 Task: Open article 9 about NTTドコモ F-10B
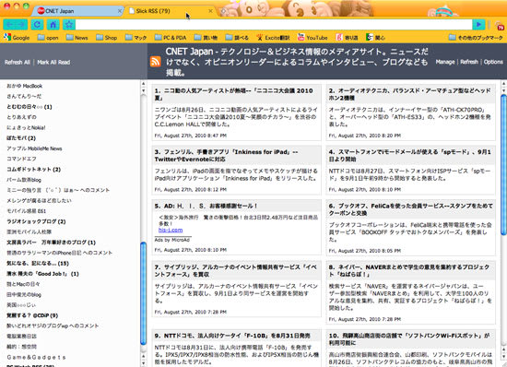(x=232, y=336)
